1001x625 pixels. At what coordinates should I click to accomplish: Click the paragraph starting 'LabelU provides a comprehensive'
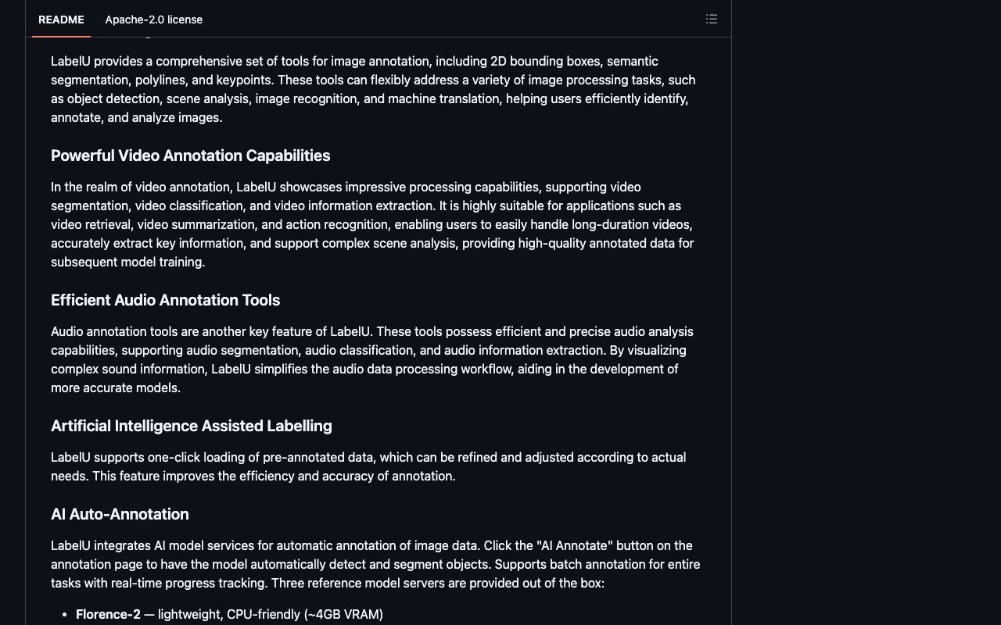374,89
